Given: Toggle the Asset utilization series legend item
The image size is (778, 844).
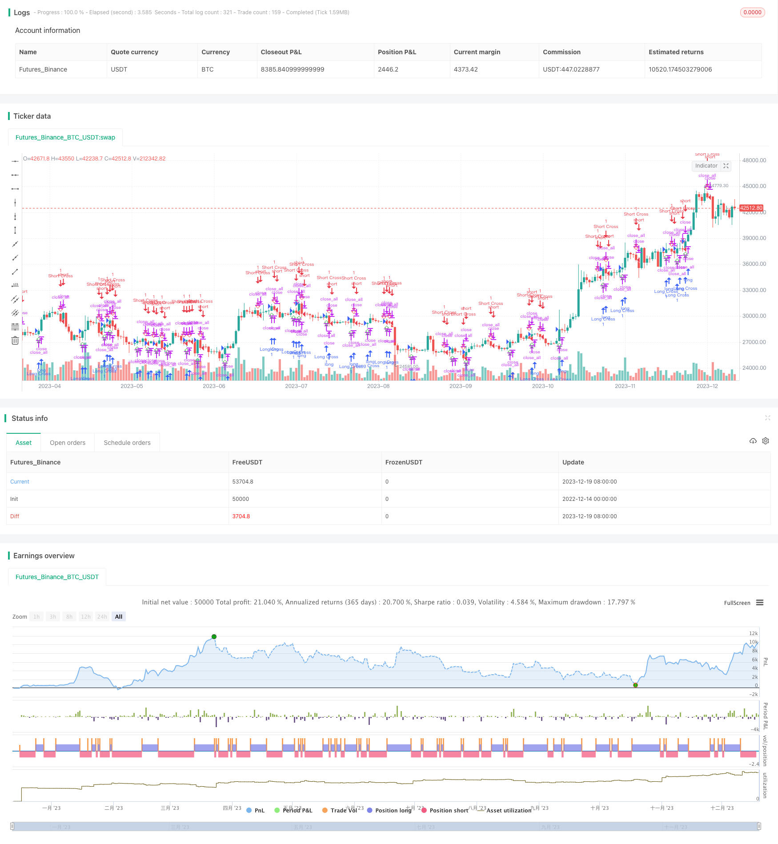Looking at the screenshot, I should coord(504,810).
